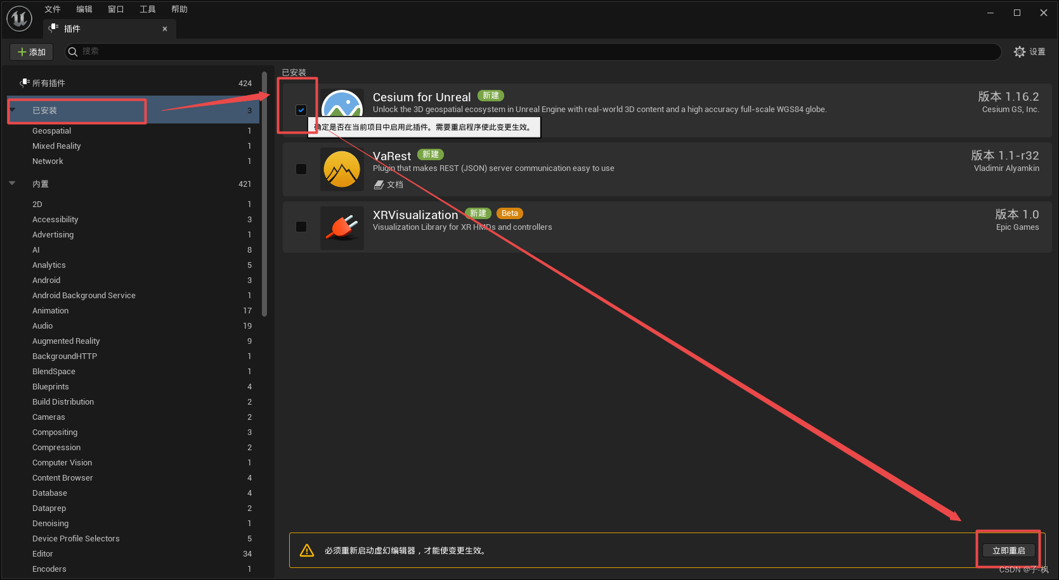Open the VaRest 文档 documentation link

pos(389,184)
